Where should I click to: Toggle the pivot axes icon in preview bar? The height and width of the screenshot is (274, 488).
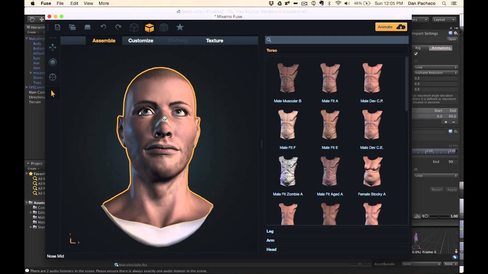[x=418, y=216]
